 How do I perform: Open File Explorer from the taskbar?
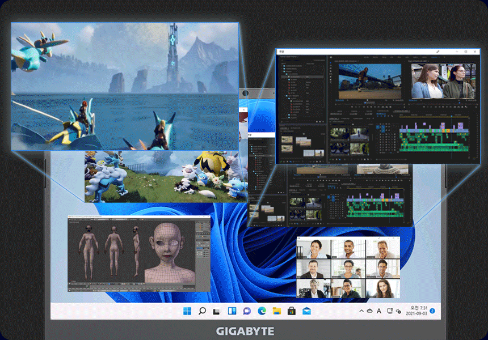[x=277, y=311]
